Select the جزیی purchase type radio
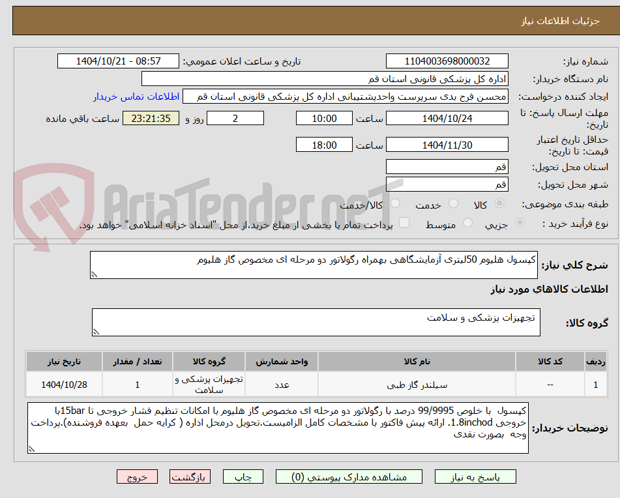 tap(520, 223)
